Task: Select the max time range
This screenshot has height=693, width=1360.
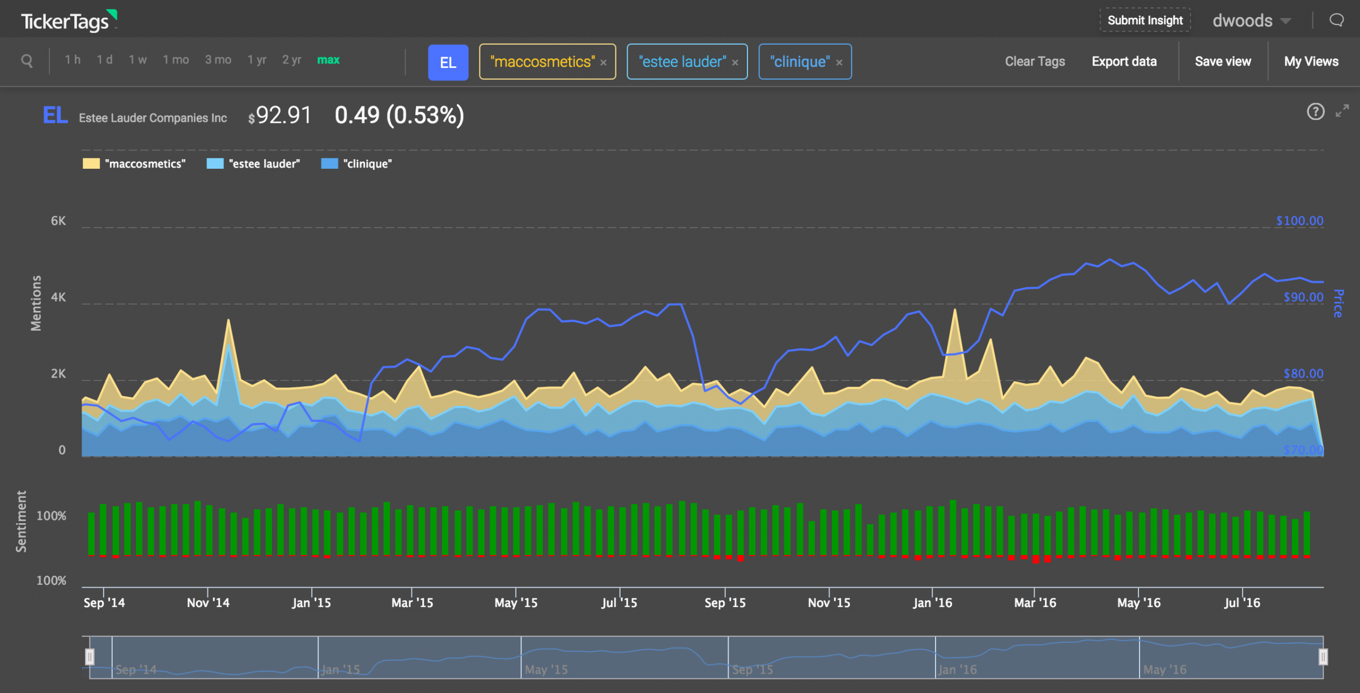Action: tap(328, 59)
